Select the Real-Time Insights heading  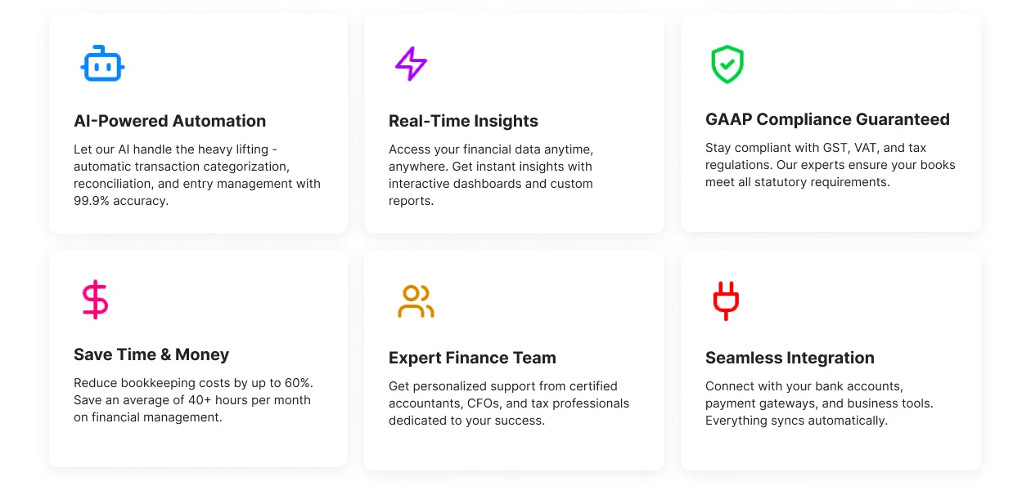pyautogui.click(x=463, y=121)
